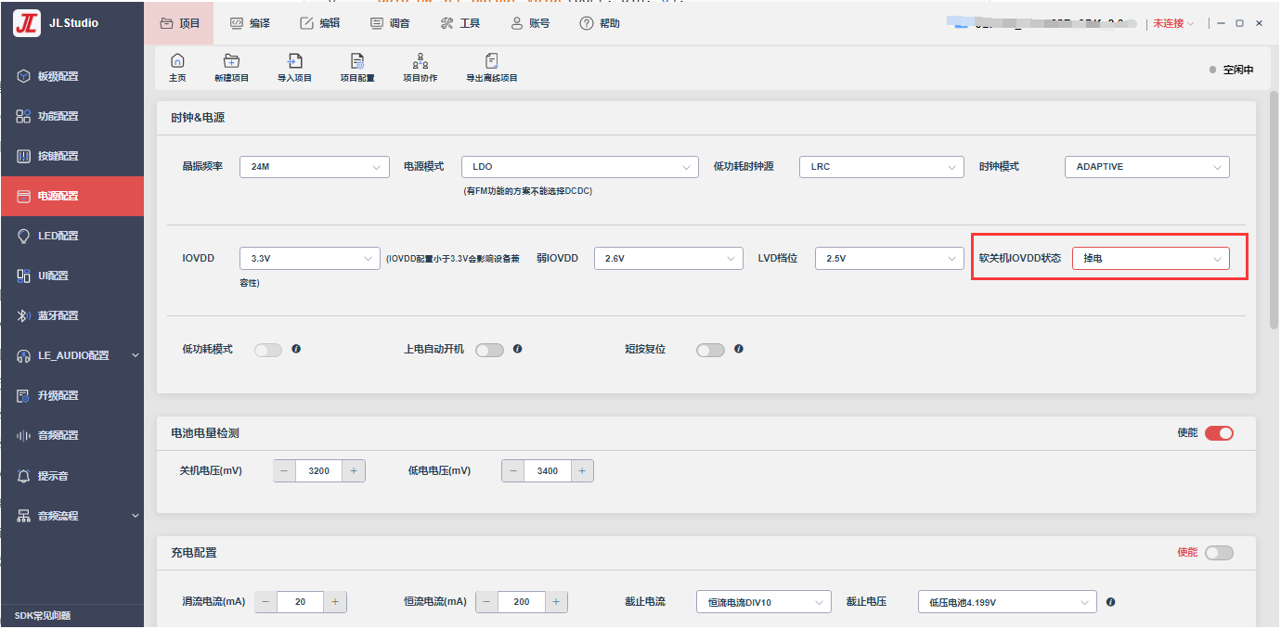
Task: Open the 帮助 help menu
Action: click(x=600, y=23)
